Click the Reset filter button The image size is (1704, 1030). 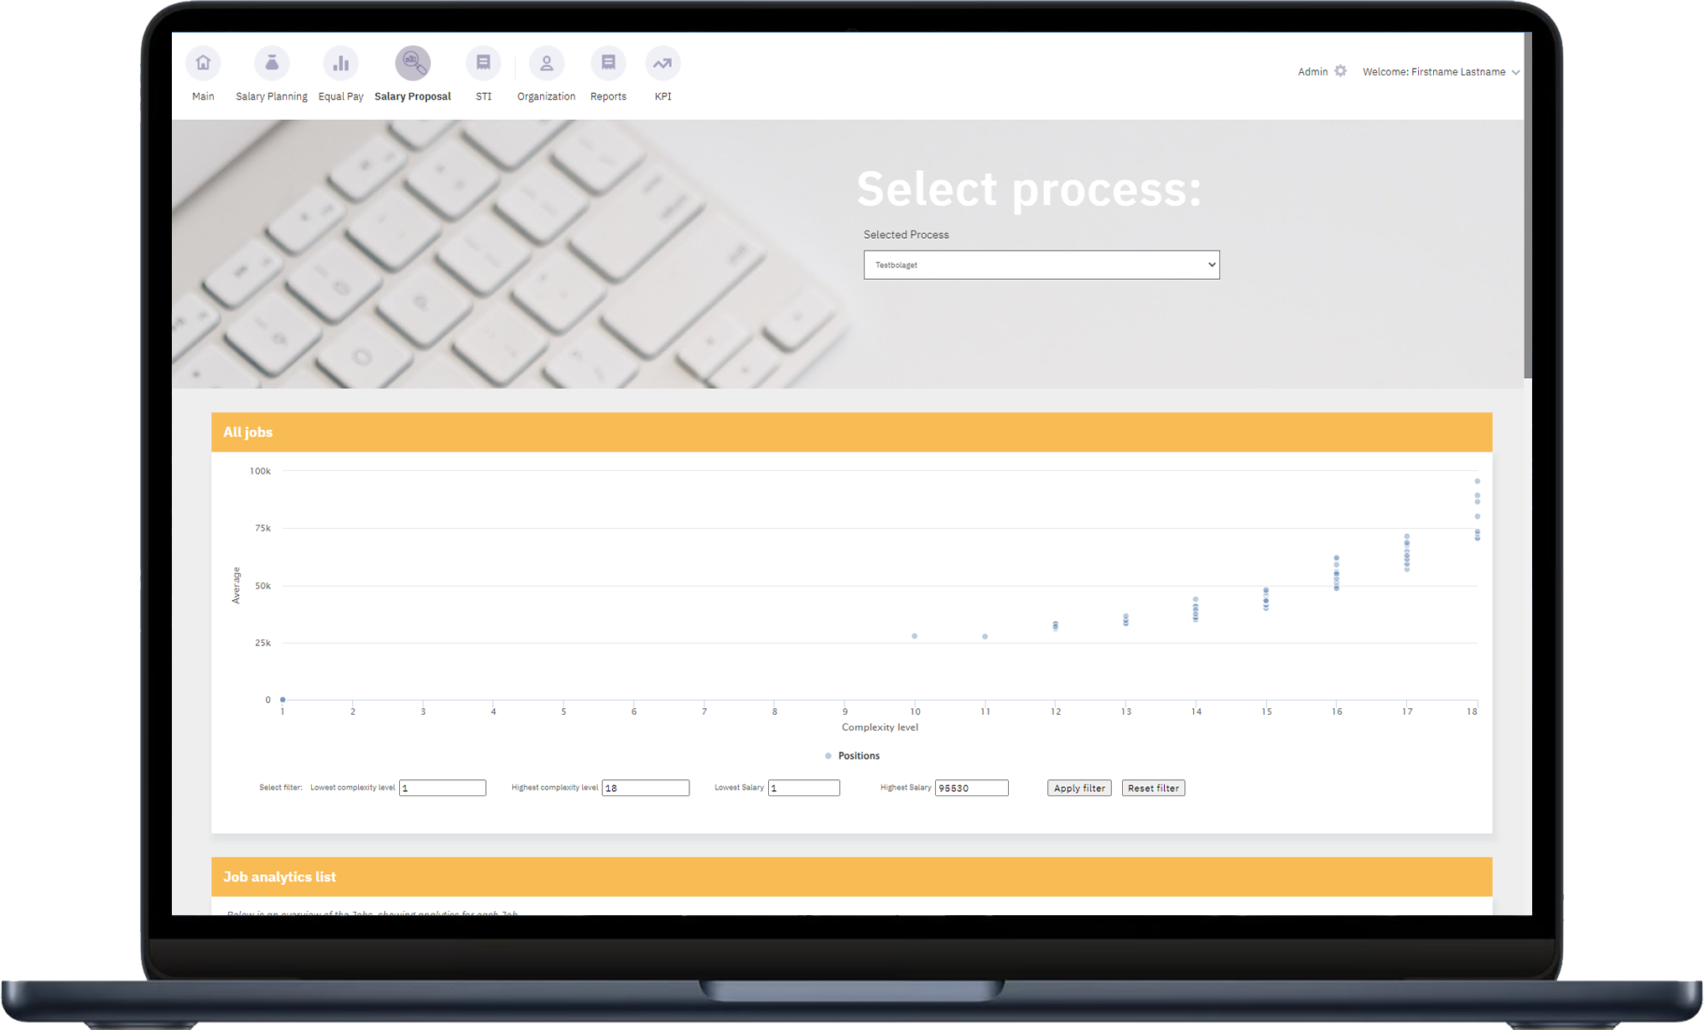point(1153,788)
